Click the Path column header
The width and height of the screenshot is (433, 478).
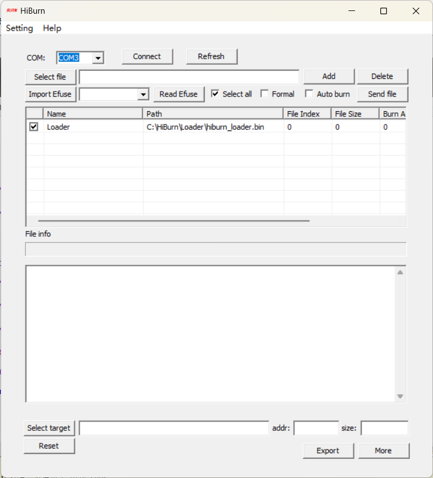213,114
